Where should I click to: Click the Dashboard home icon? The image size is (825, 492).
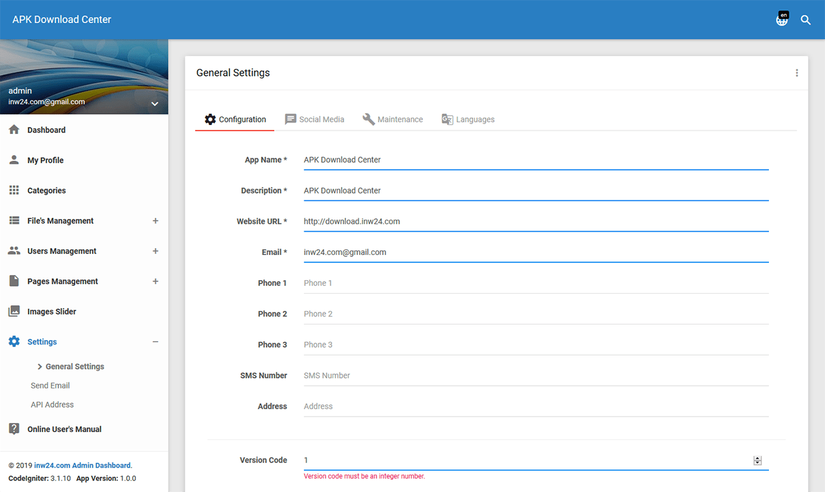(14, 130)
